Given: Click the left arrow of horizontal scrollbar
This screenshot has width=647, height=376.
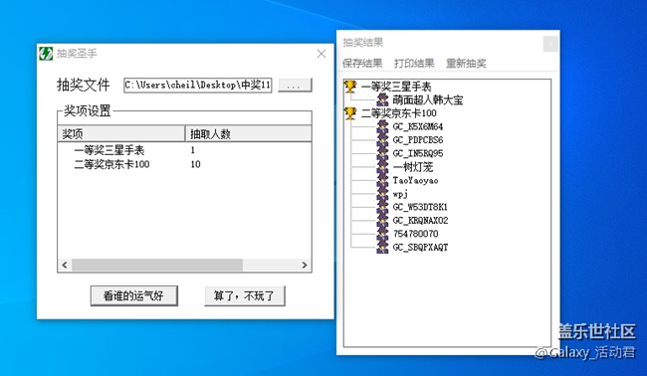Looking at the screenshot, I should point(65,265).
